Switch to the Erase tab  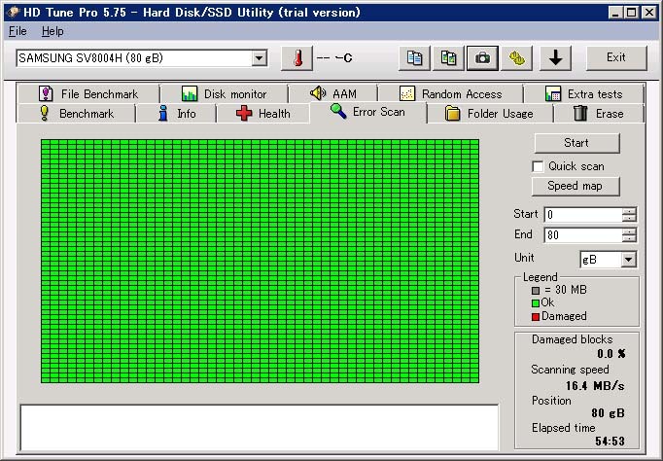[599, 114]
